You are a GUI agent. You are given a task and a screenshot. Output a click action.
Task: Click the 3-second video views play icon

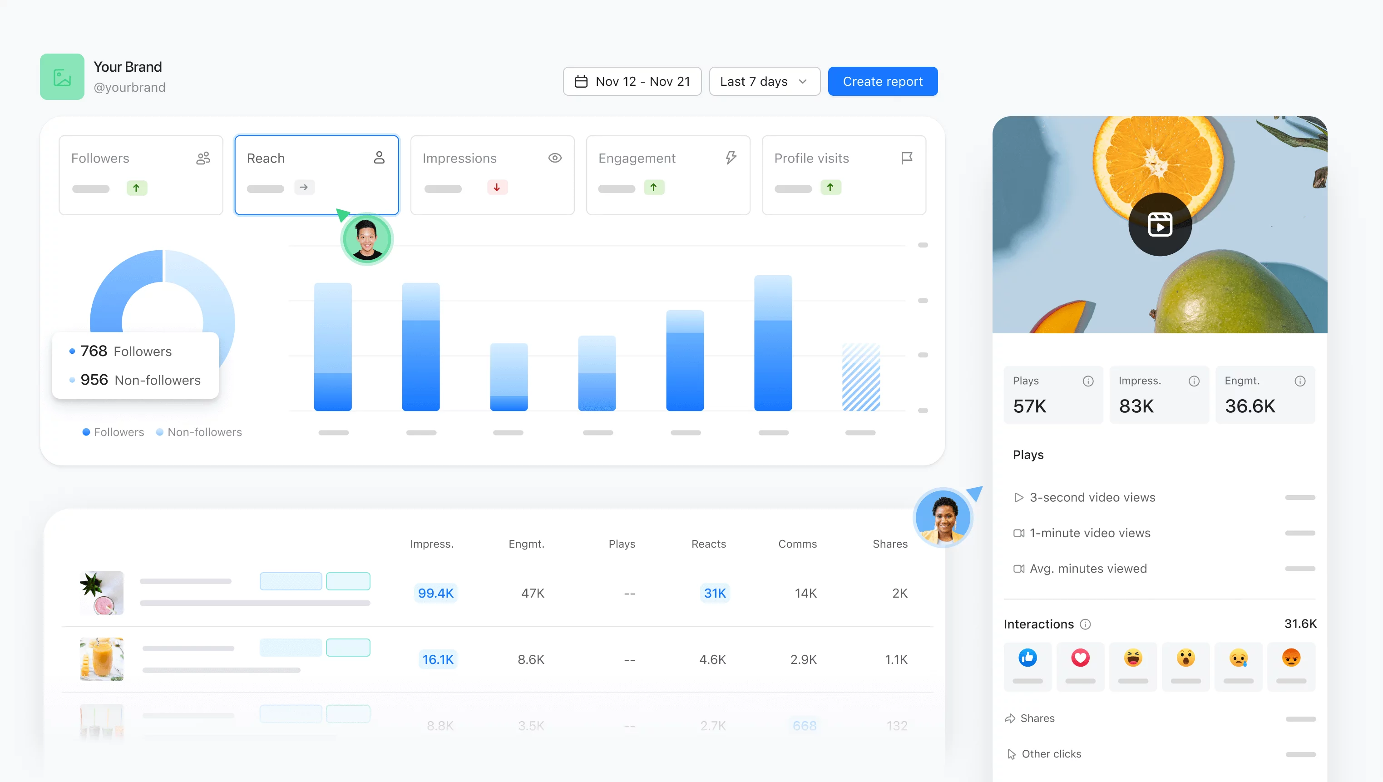pyautogui.click(x=1017, y=498)
